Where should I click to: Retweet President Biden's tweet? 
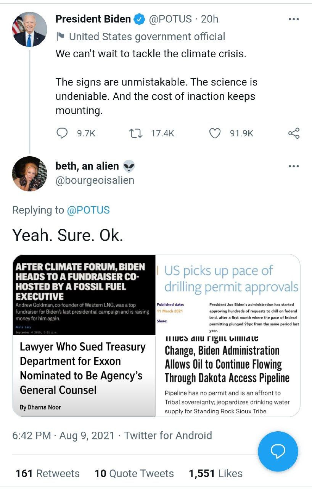pos(135,133)
